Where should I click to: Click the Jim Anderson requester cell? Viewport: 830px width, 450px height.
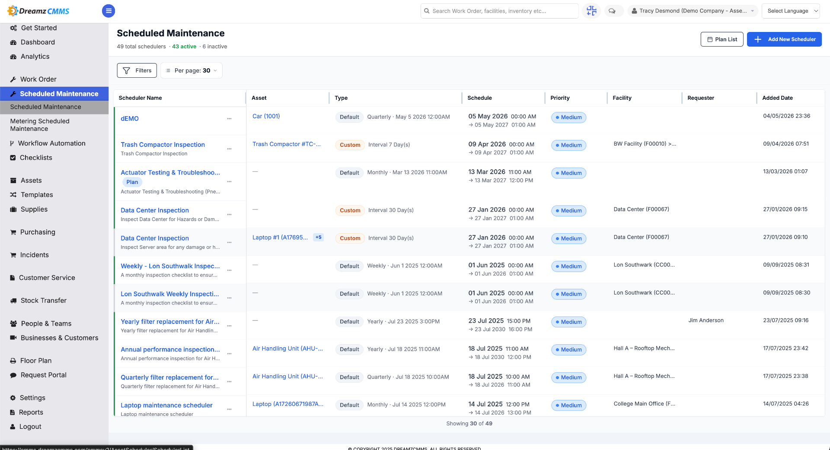706,320
